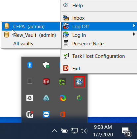
Task: Expand the Log Off submenu arrow
Action: tap(134, 26)
